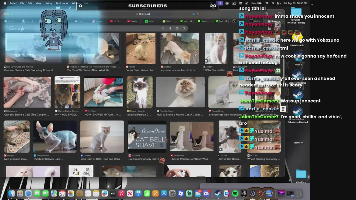Launch Numbers from the dock

pyautogui.click(x=147, y=194)
